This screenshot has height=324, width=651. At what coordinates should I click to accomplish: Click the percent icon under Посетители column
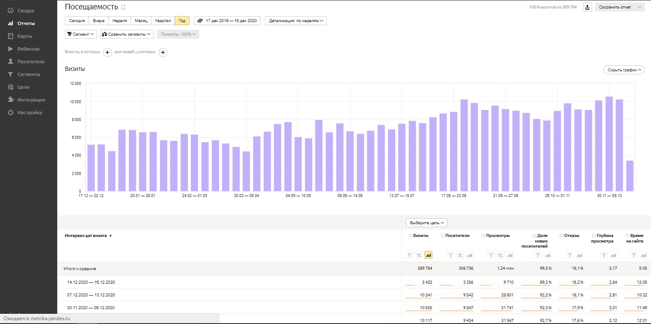tap(460, 255)
